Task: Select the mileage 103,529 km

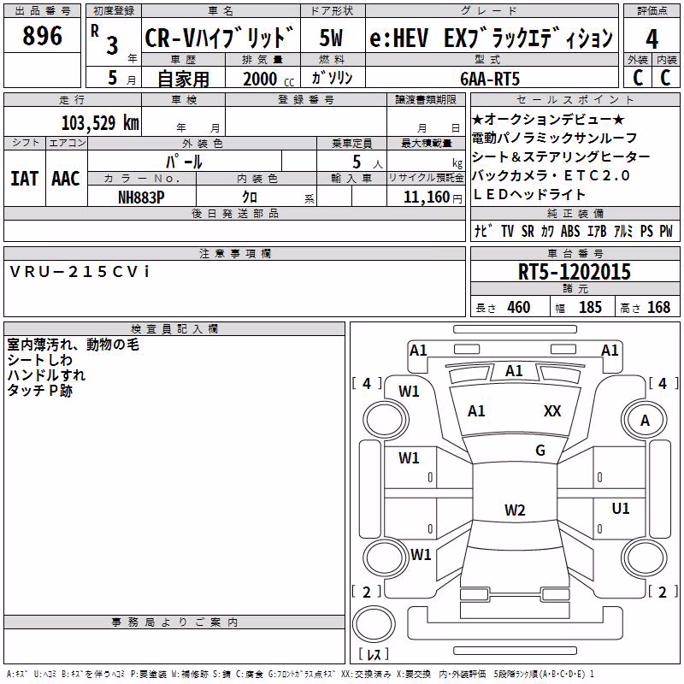Action: coord(100,123)
